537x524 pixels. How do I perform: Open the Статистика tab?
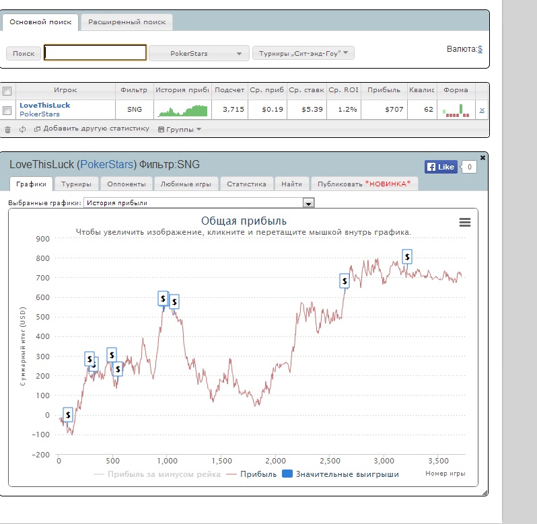246,184
